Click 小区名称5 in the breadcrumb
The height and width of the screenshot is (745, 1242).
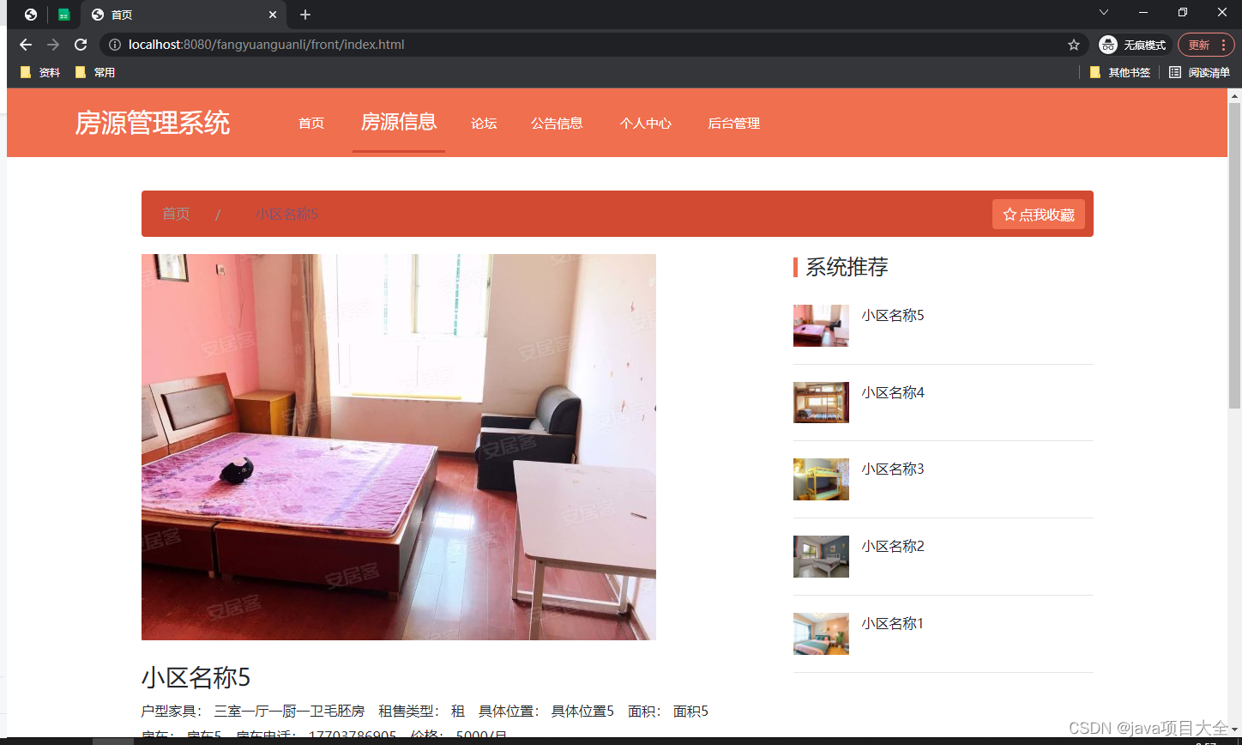[x=286, y=214]
